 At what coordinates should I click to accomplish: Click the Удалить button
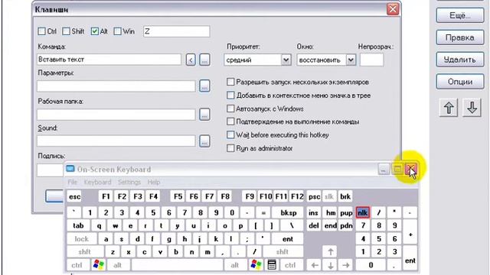(460, 60)
